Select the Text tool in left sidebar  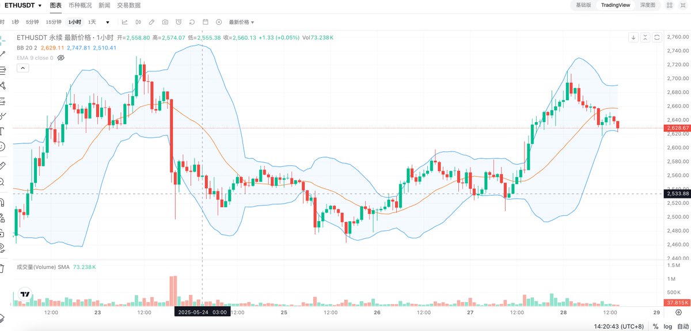point(2,131)
